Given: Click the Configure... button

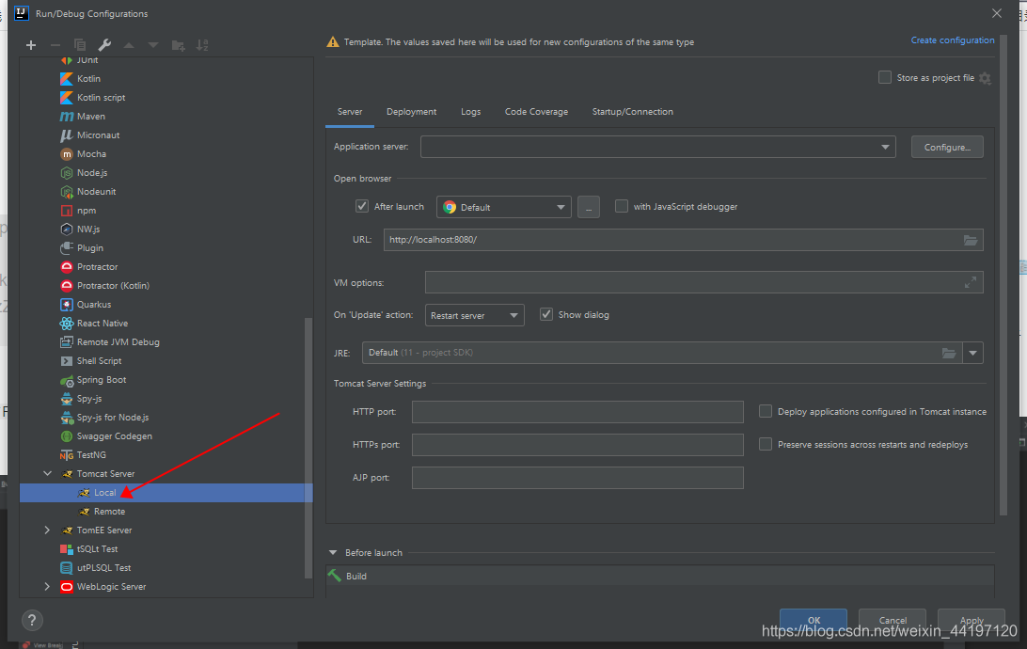Looking at the screenshot, I should (x=946, y=147).
